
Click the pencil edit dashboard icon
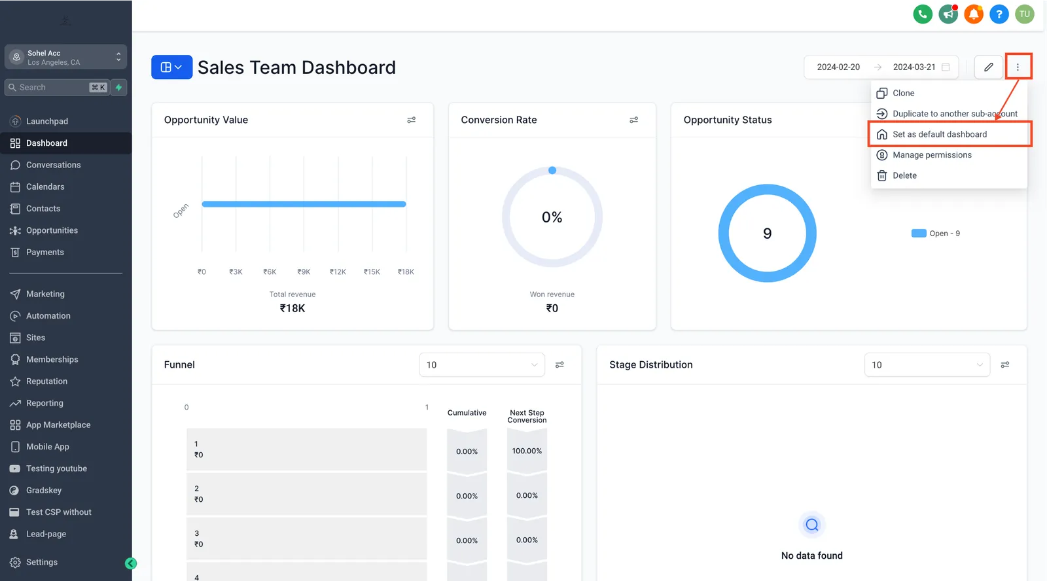[x=989, y=67]
